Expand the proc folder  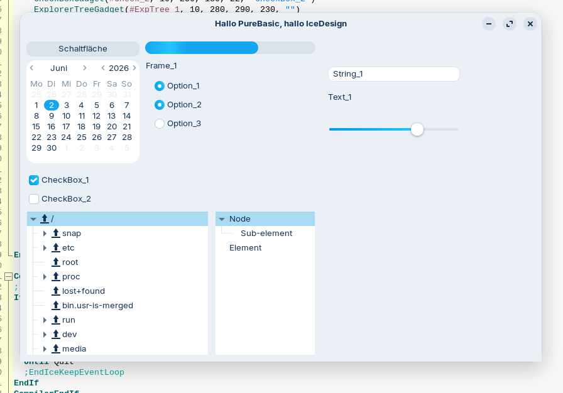45,277
